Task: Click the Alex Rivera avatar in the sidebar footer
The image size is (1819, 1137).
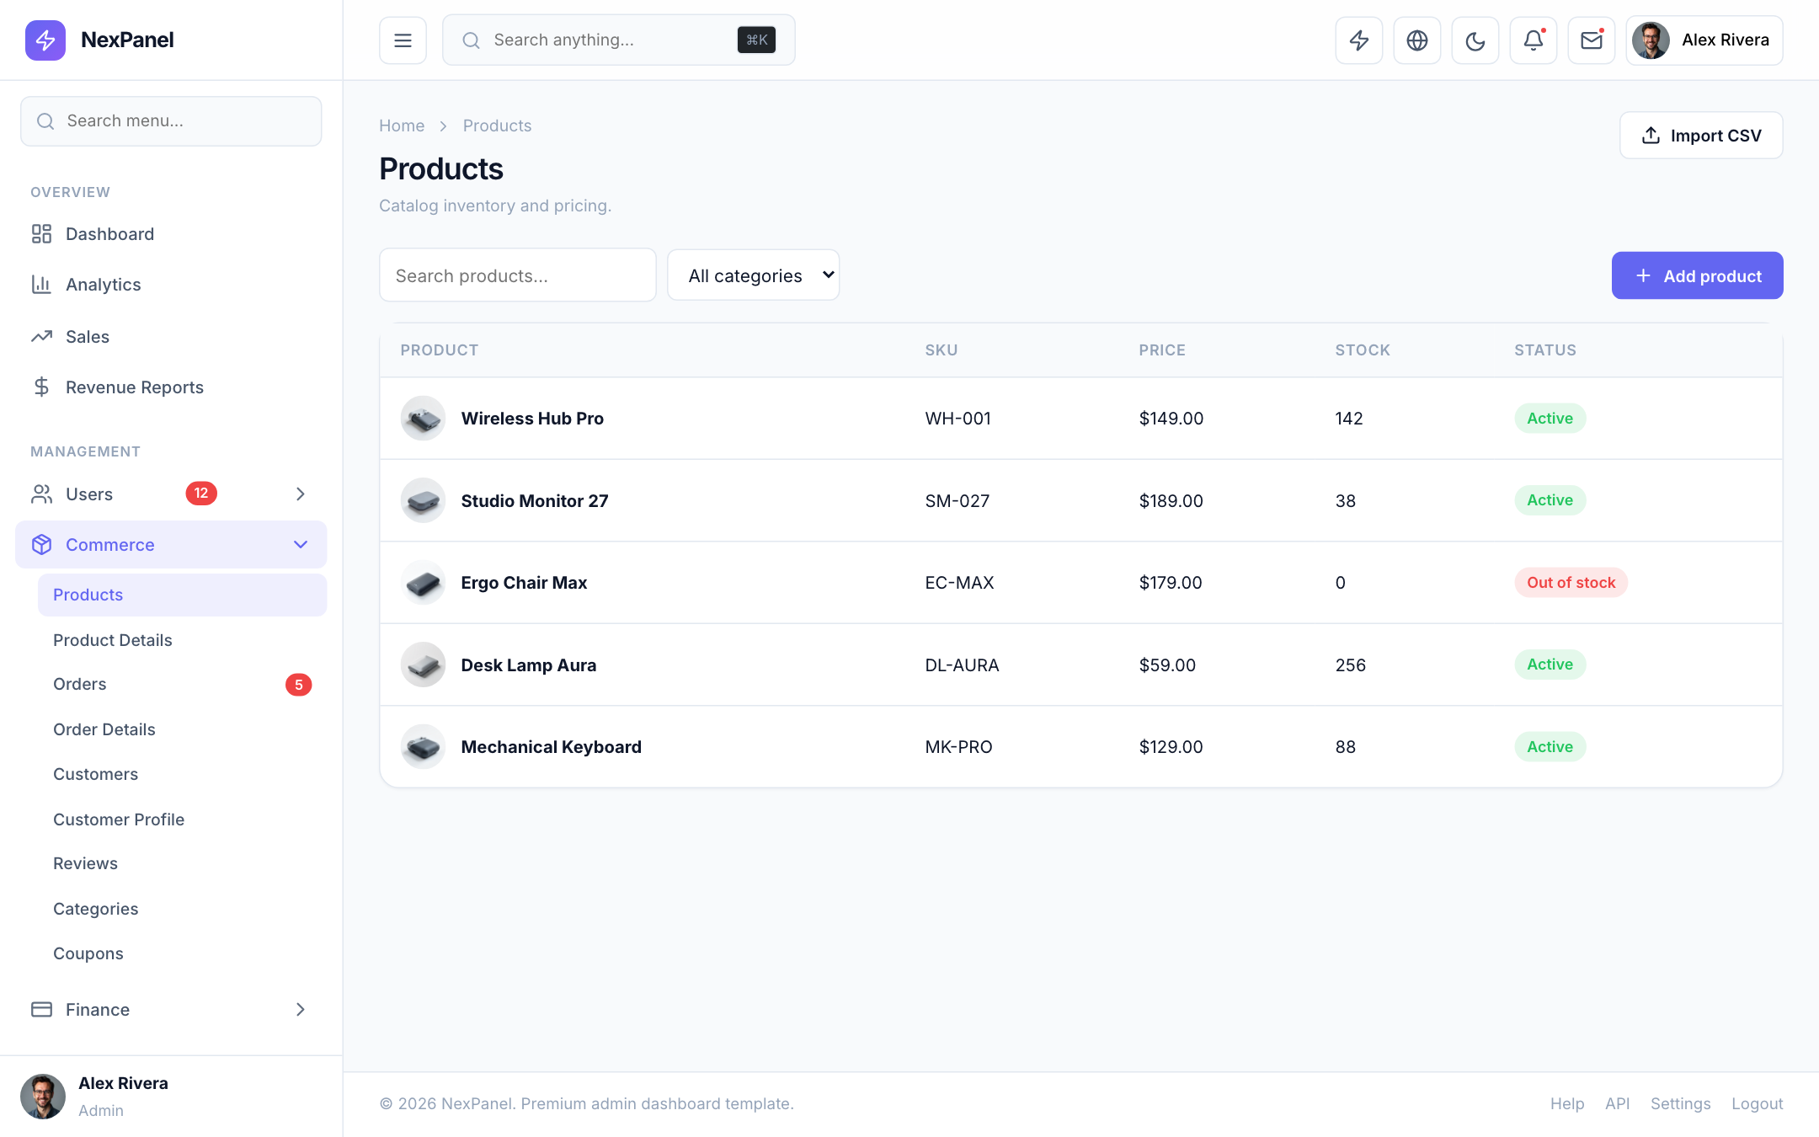Action: tap(43, 1096)
